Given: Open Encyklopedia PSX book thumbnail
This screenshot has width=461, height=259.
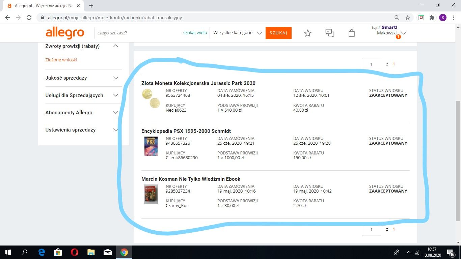Looking at the screenshot, I should click(x=151, y=146).
